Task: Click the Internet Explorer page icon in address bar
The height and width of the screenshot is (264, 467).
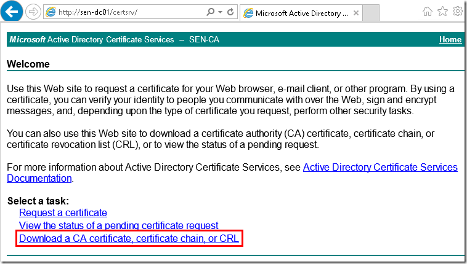Action: [x=51, y=12]
